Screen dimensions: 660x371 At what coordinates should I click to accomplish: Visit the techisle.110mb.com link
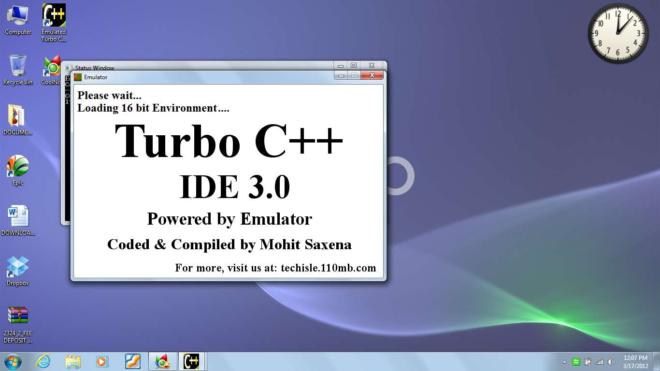(x=329, y=268)
